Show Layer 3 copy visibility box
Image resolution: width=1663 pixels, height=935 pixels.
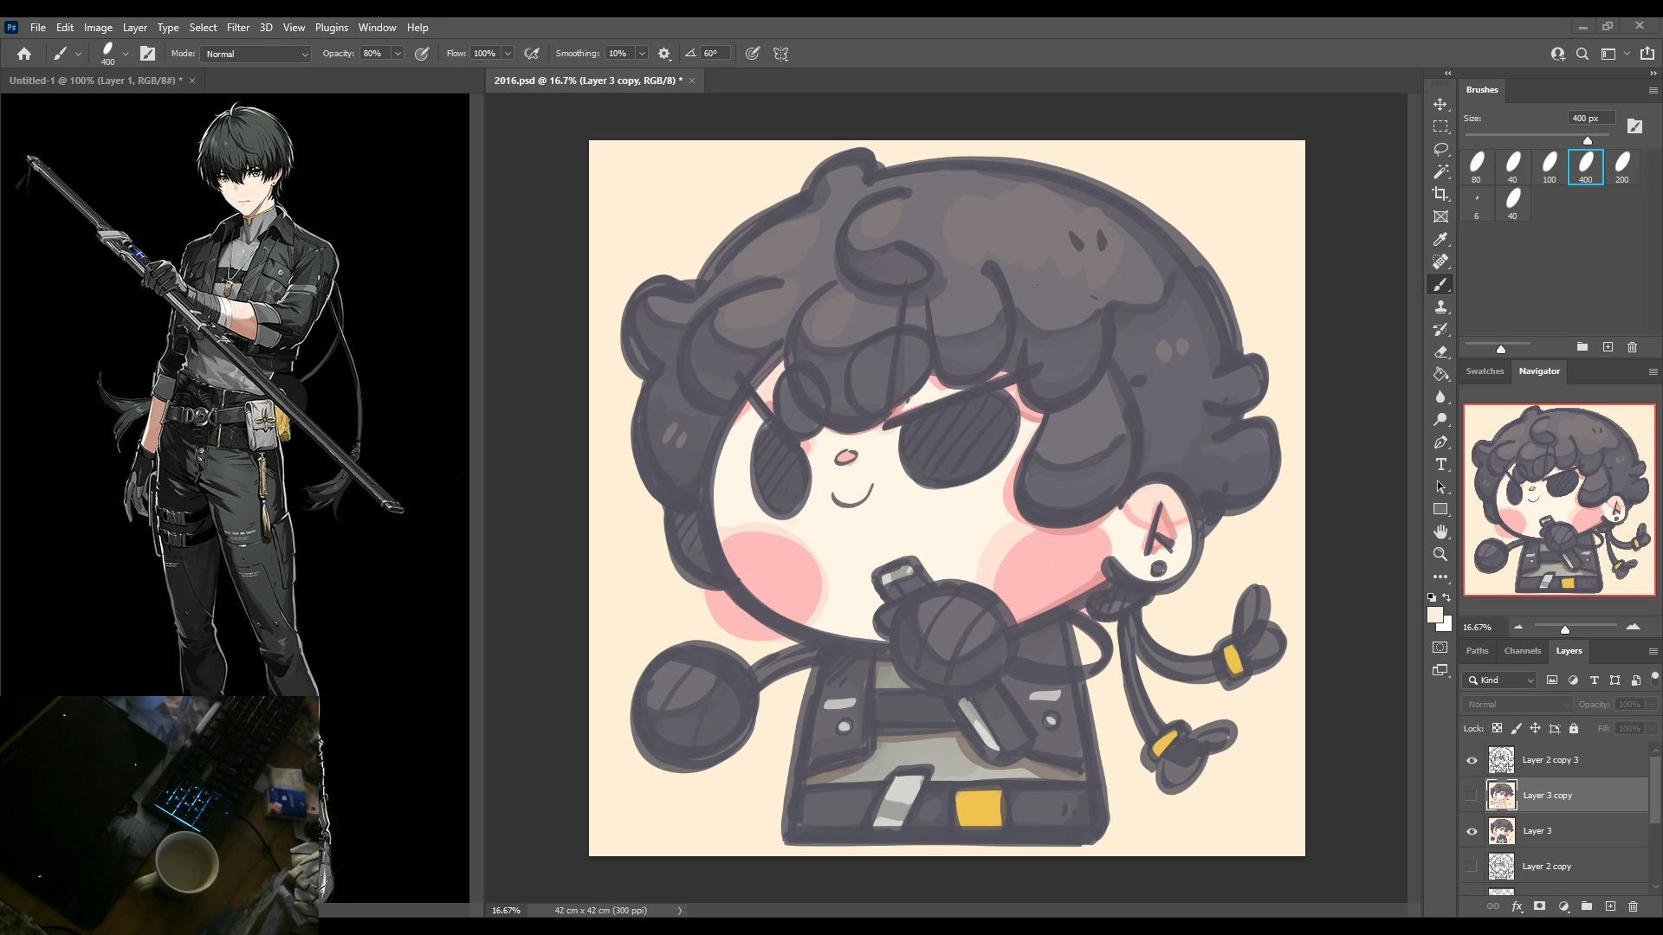pos(1472,796)
